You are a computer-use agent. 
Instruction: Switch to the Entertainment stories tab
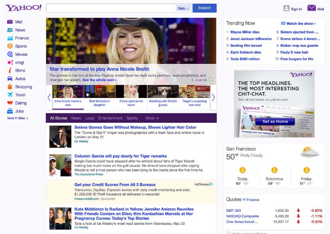[110, 118]
